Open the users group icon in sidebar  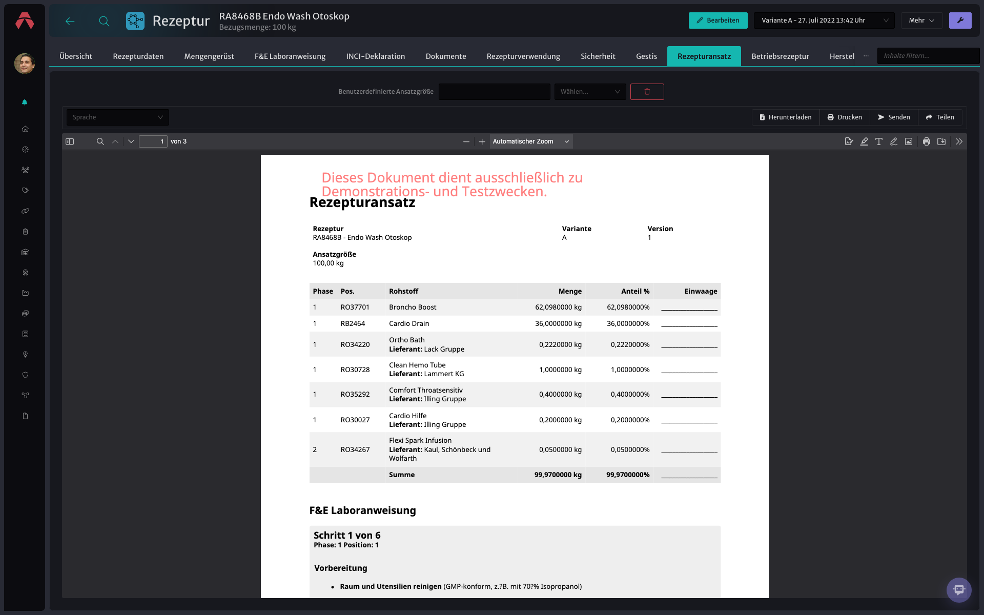click(25, 170)
